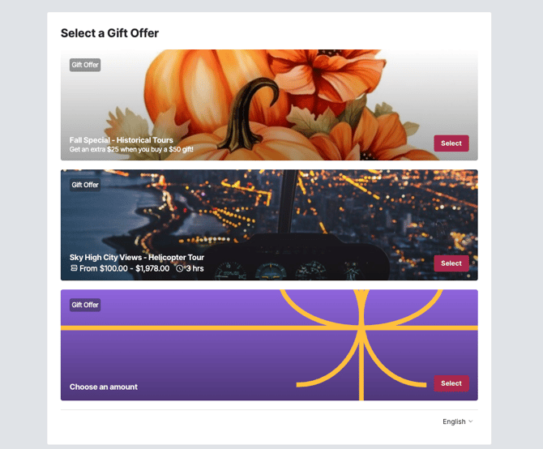
Task: Open the Fall Special - Historical Tours title
Action: pyautogui.click(x=122, y=140)
